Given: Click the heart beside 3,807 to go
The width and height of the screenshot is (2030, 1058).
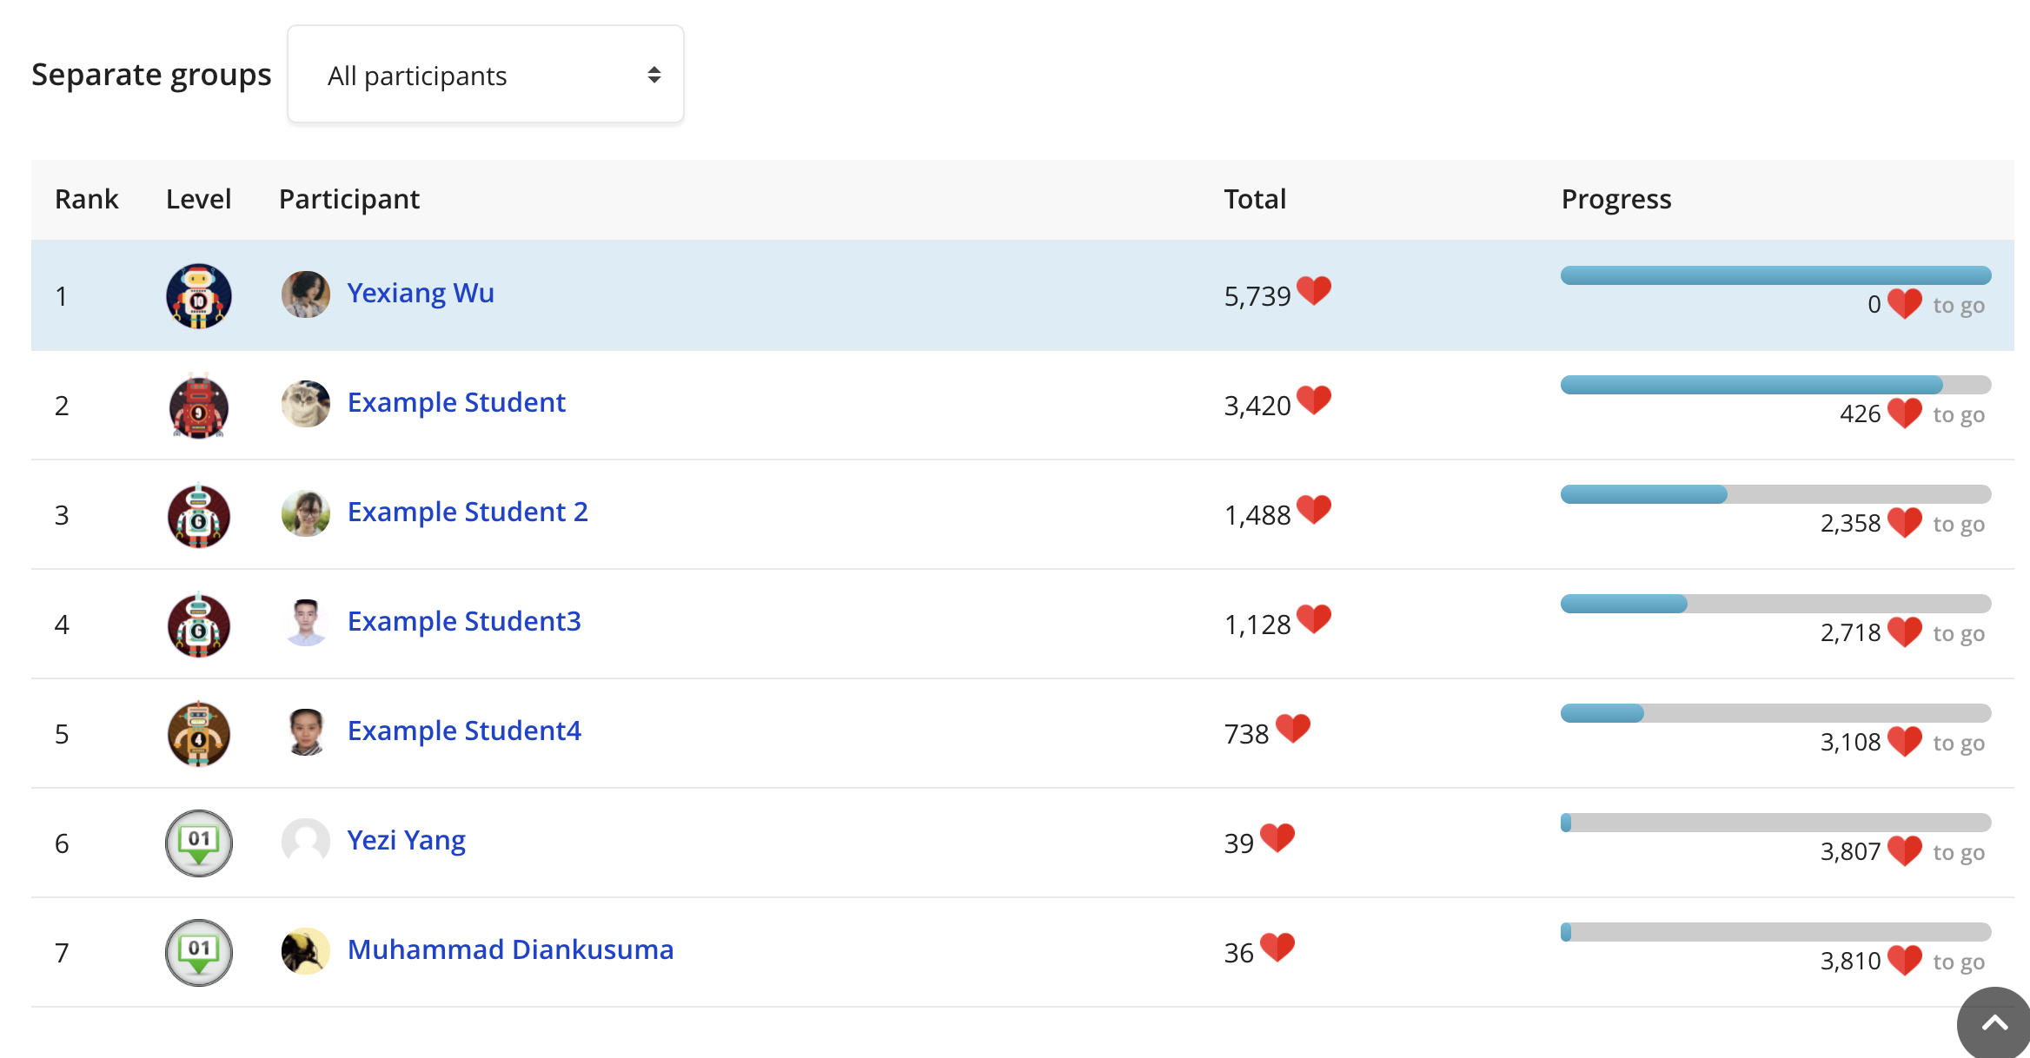Looking at the screenshot, I should point(1905,851).
